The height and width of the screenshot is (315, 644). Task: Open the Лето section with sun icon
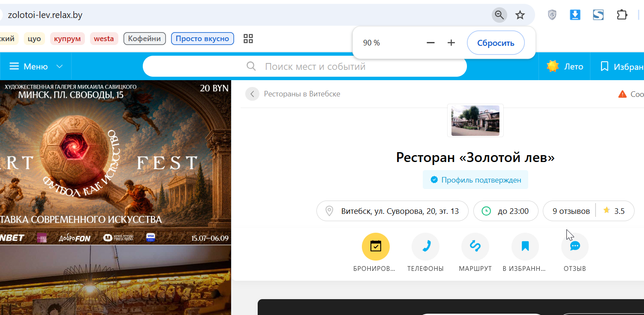click(565, 66)
